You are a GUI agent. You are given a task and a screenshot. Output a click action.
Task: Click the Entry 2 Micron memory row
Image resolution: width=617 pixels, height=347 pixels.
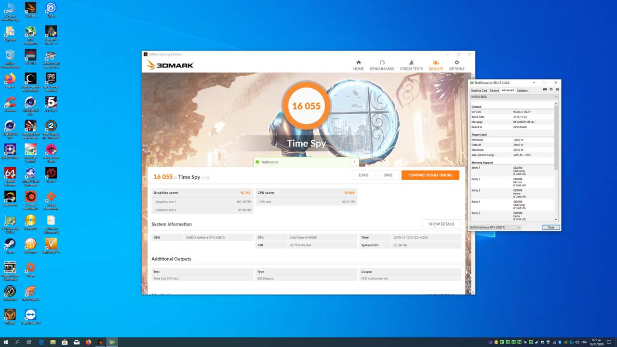(x=512, y=182)
